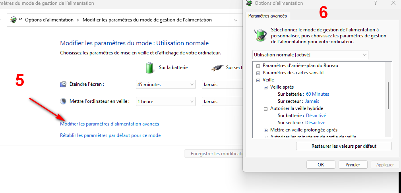This screenshot has width=401, height=193.
Task: Click the power options icon in address bar
Action: [13, 20]
